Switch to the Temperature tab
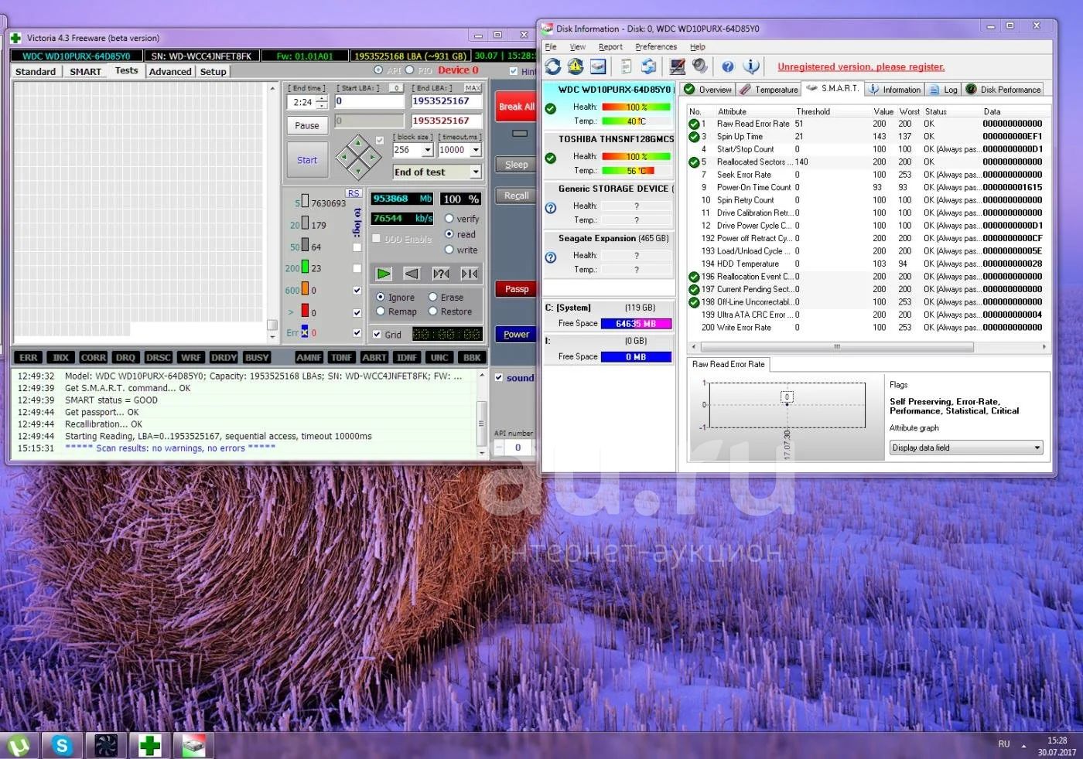The width and height of the screenshot is (1083, 759). (x=769, y=90)
